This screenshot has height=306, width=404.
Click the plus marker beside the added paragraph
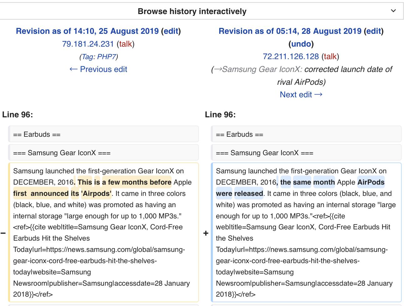point(206,233)
